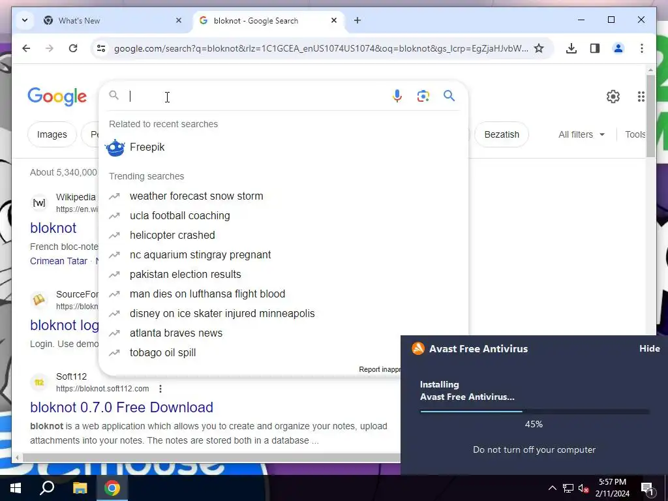Viewport: 668px width, 501px height.
Task: Click the Chrome address bar URL
Action: point(321,48)
